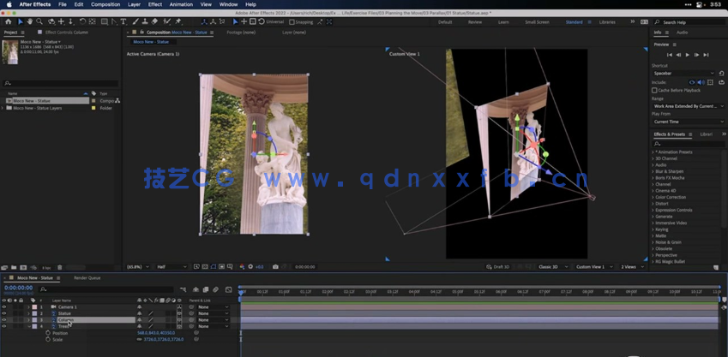This screenshot has width=728, height=357.
Task: Select the Hand tool in the toolbar
Action: [x=30, y=21]
